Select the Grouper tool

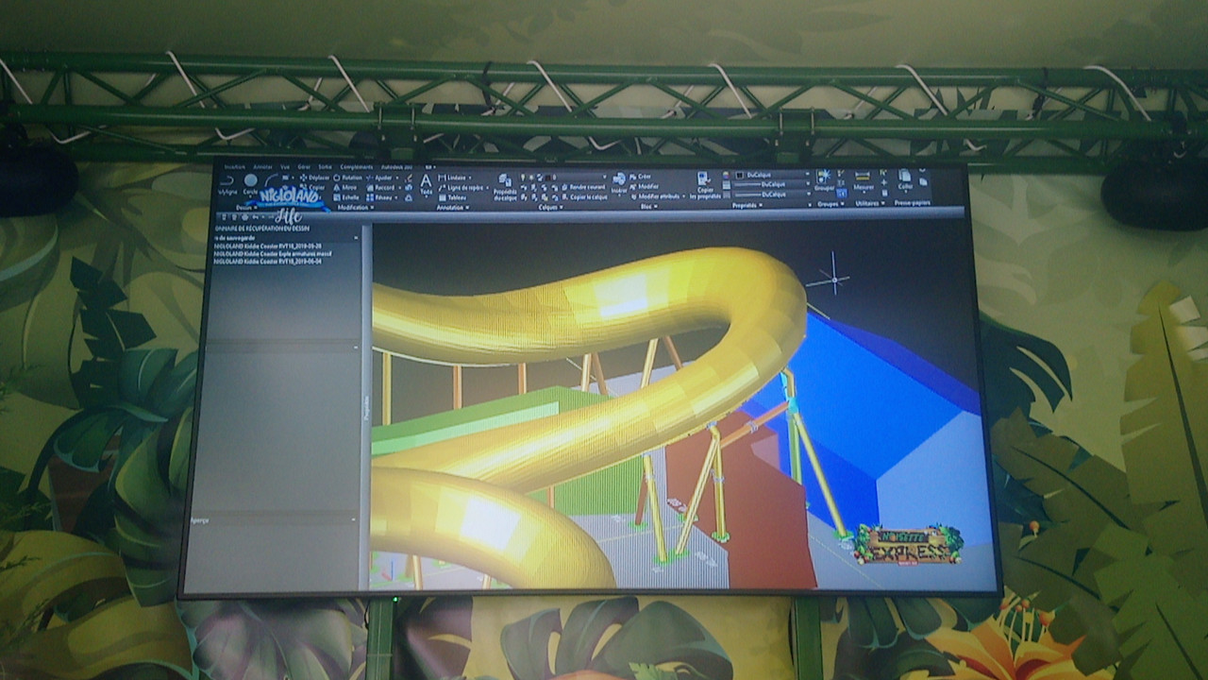pyautogui.click(x=824, y=180)
